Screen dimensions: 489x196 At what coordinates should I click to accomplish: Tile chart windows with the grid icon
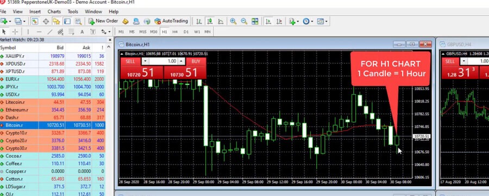[255, 21]
